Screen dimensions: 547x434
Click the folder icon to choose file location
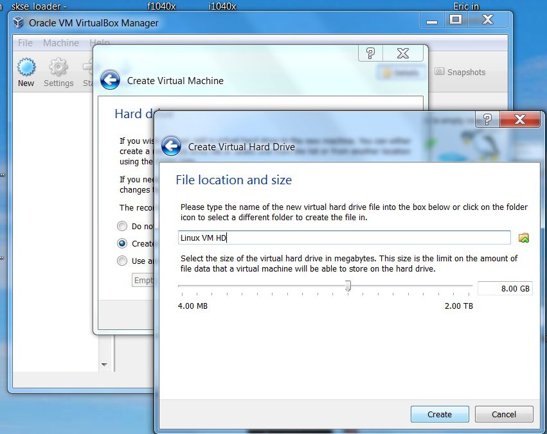(524, 238)
